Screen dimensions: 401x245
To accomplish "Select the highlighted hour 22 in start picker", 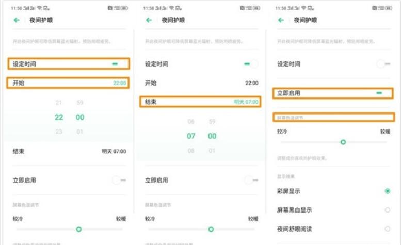I will point(59,117).
